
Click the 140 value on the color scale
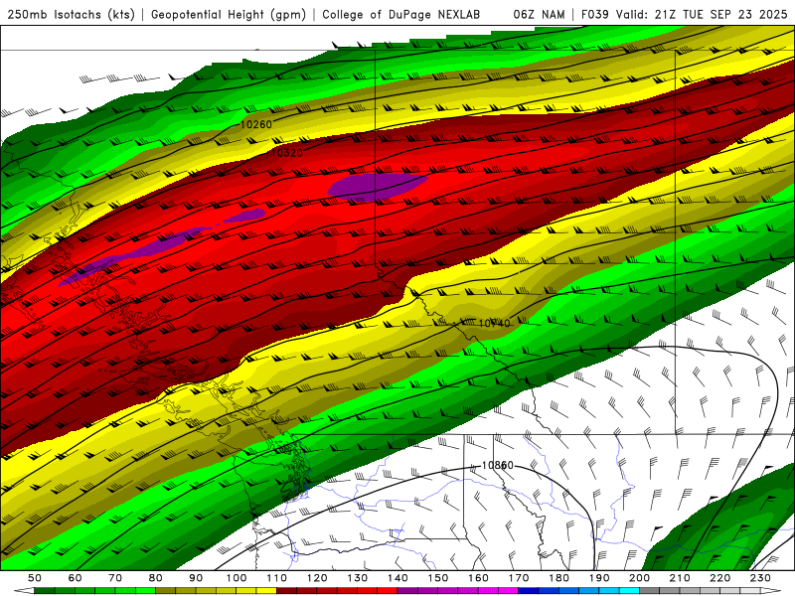point(397,578)
